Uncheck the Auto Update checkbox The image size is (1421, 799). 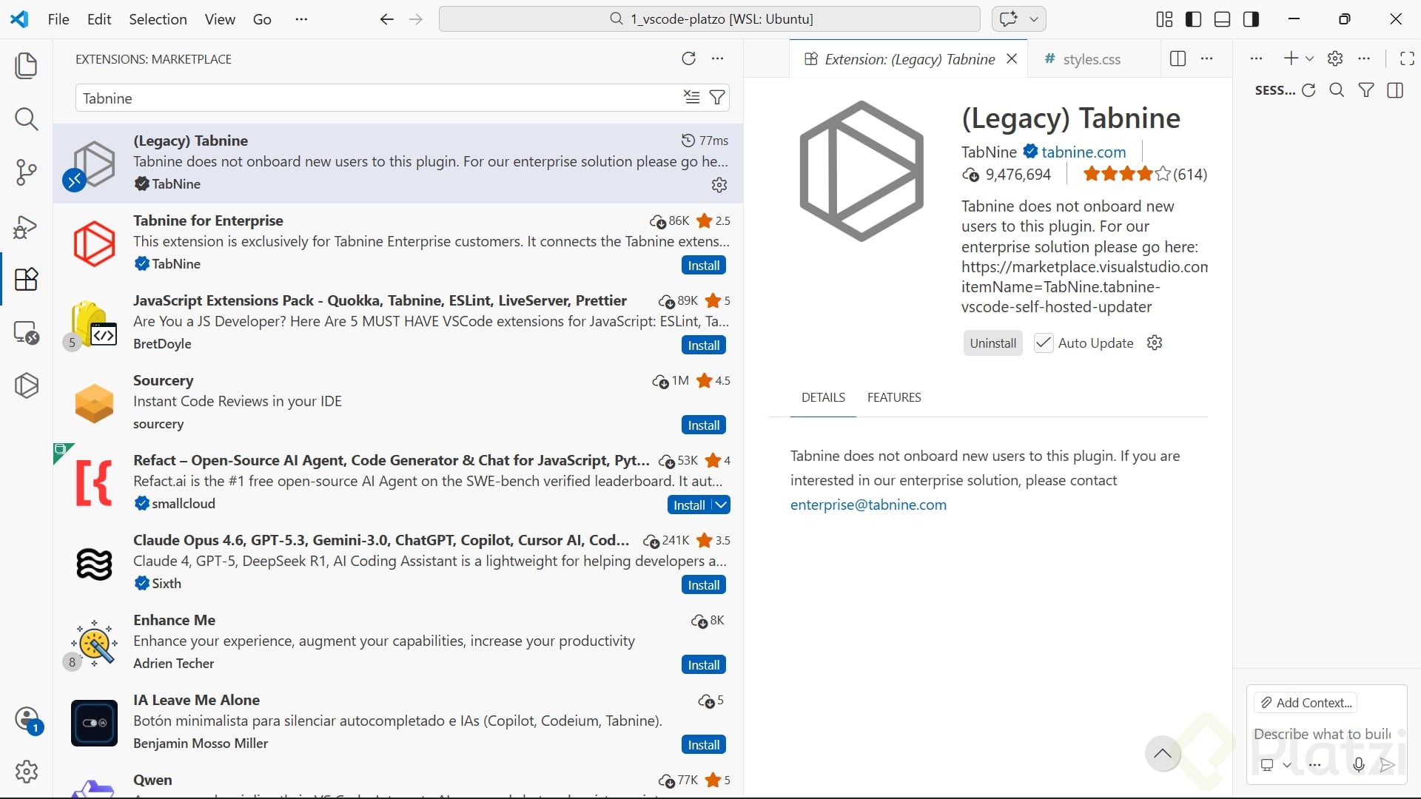point(1043,343)
